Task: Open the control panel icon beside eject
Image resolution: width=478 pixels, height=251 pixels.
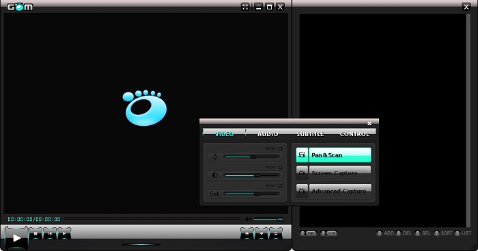Action: tap(262, 234)
